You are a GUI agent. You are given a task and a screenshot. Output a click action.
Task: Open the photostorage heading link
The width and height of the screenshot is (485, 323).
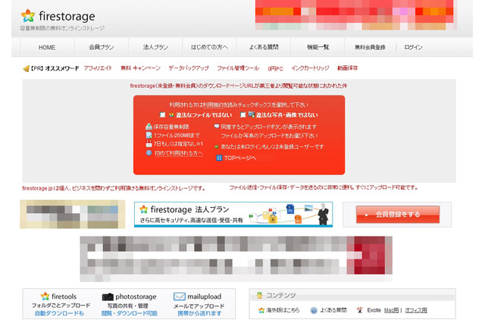(136, 296)
